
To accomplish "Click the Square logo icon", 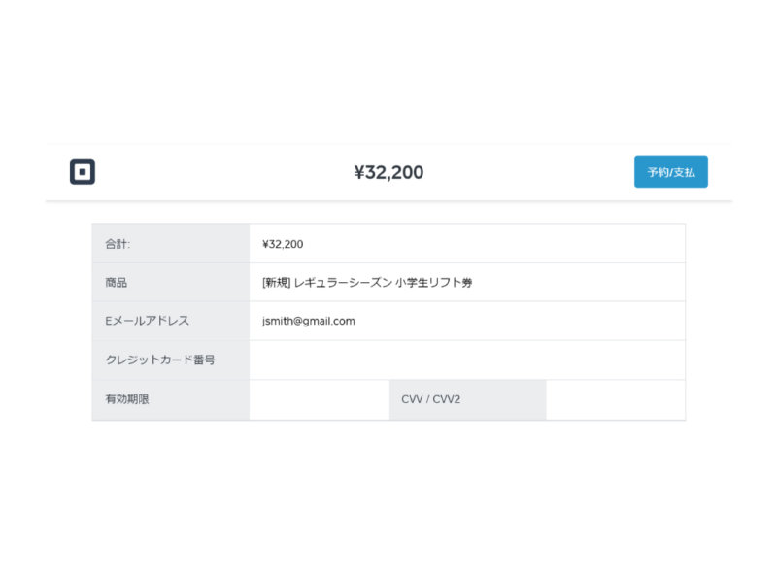I will [x=83, y=172].
